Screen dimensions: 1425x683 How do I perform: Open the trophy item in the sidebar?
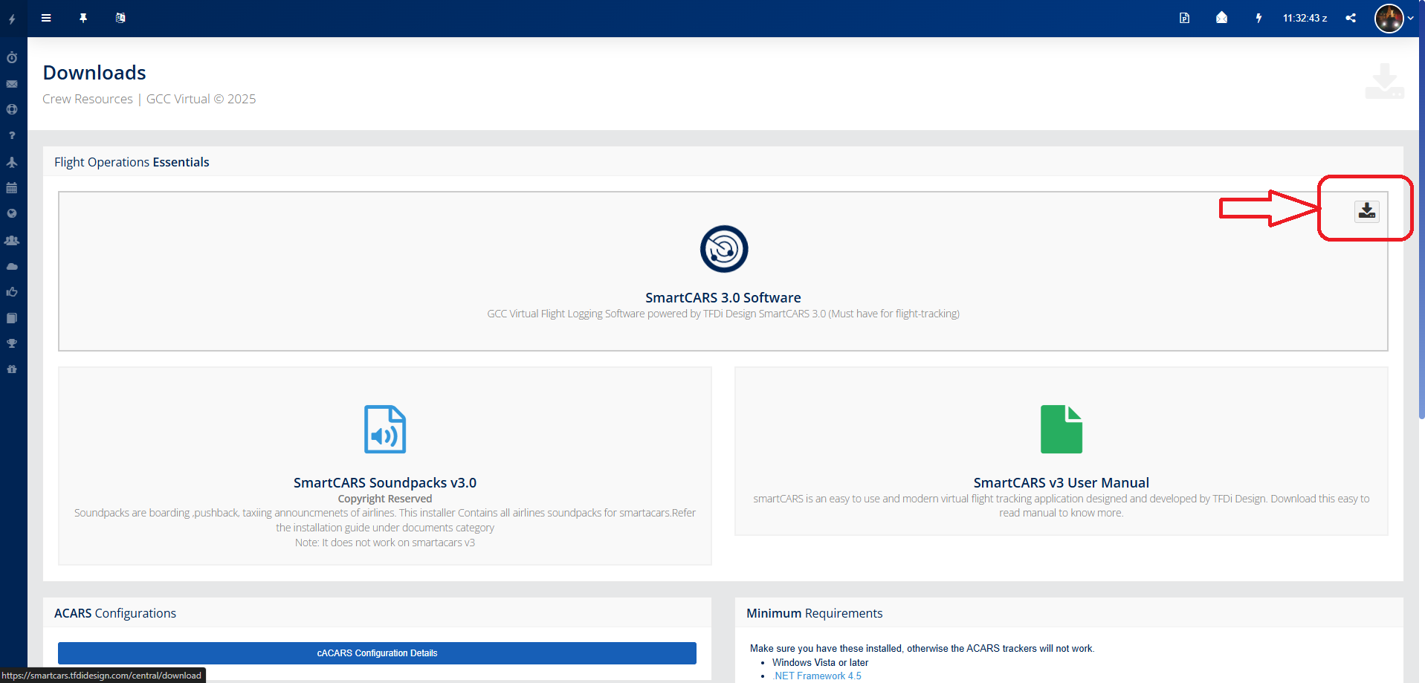[12, 343]
